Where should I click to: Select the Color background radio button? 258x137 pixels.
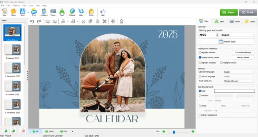point(200,91)
